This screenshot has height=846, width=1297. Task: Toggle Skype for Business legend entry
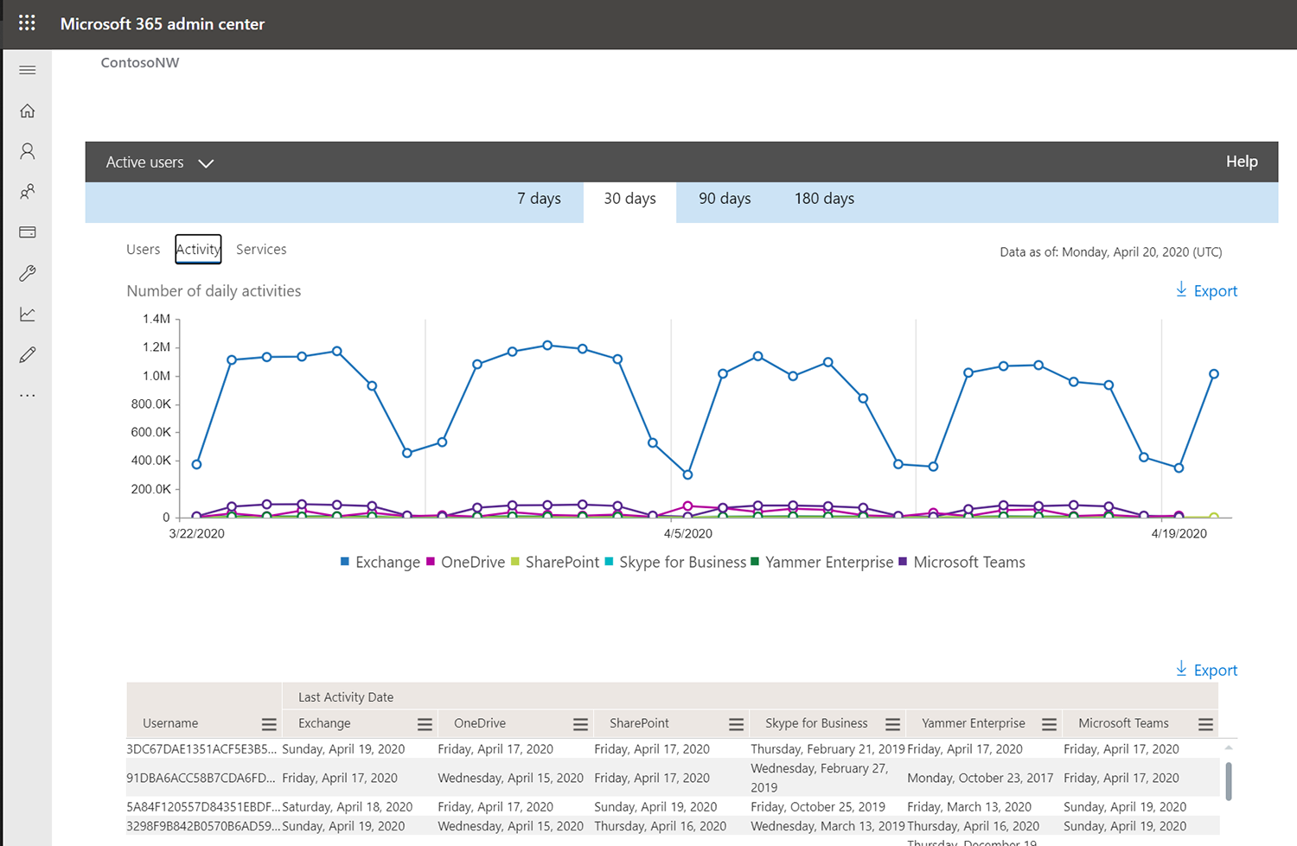coord(675,562)
